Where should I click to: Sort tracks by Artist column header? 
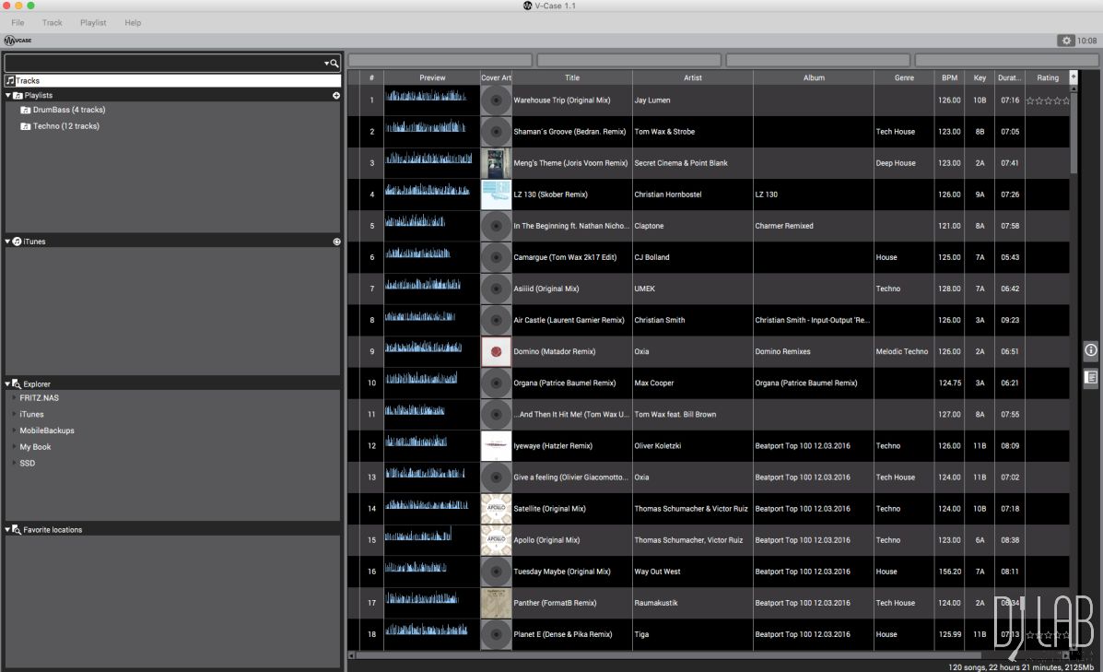tap(692, 78)
